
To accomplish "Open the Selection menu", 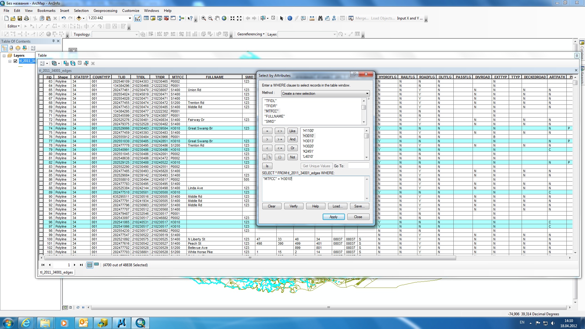I will click(x=81, y=10).
